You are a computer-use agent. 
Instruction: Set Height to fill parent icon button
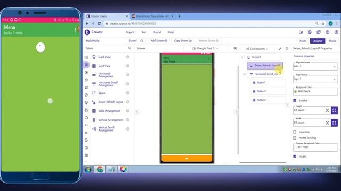[x=334, y=110]
